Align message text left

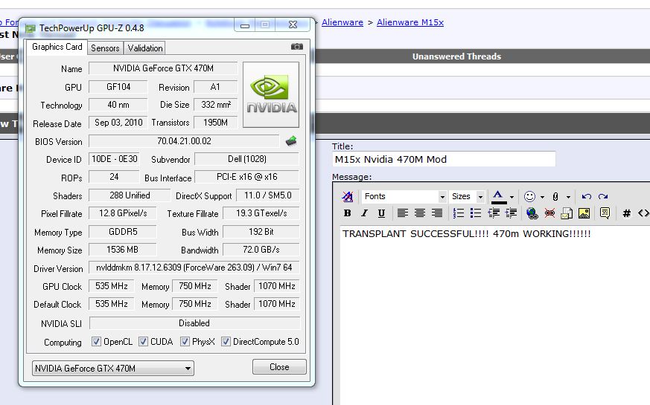[402, 213]
